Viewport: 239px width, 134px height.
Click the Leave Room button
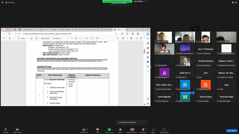click(x=232, y=131)
